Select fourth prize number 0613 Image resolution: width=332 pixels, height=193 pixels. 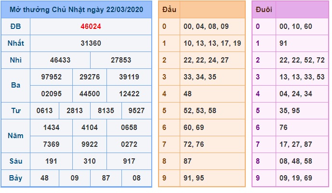pos(44,111)
